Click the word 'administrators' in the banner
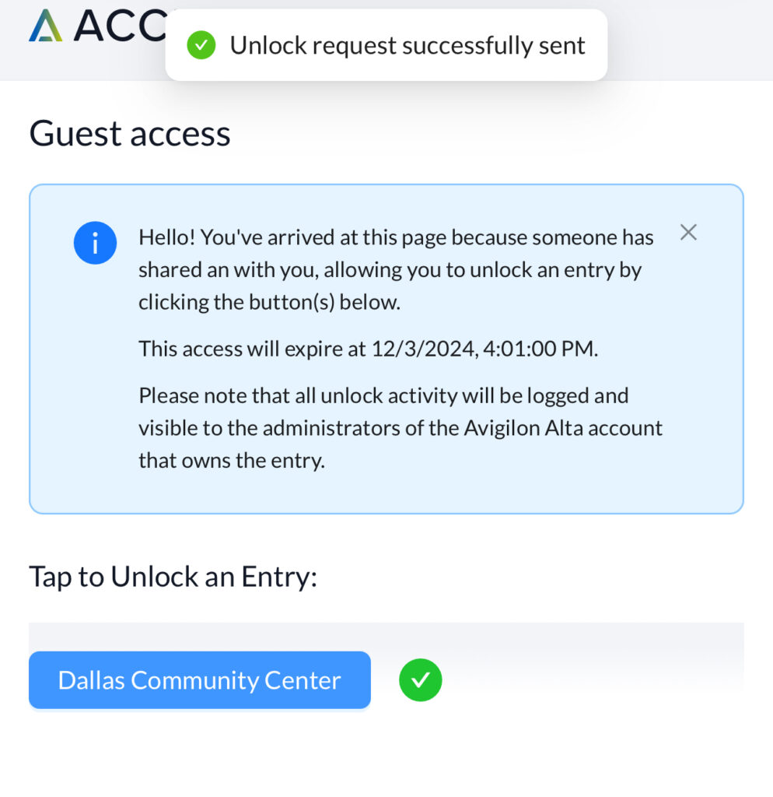Screen dimensions: 773x797 pyautogui.click(x=331, y=428)
